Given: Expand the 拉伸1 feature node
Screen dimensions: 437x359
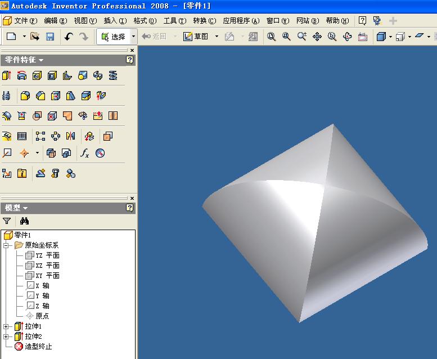Looking at the screenshot, I should pos(6,326).
